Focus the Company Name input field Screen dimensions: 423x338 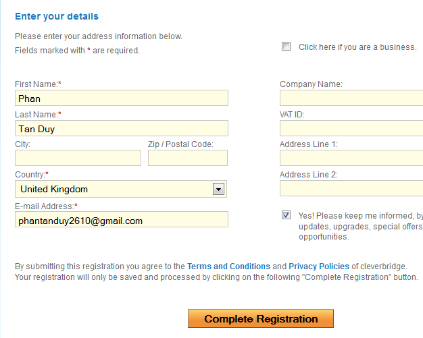click(351, 98)
